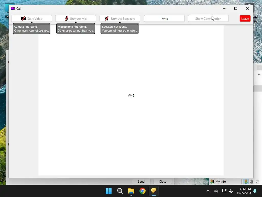Viewport: 262px width, 197px height.
Task: Close the Call window
Action: (247, 8)
